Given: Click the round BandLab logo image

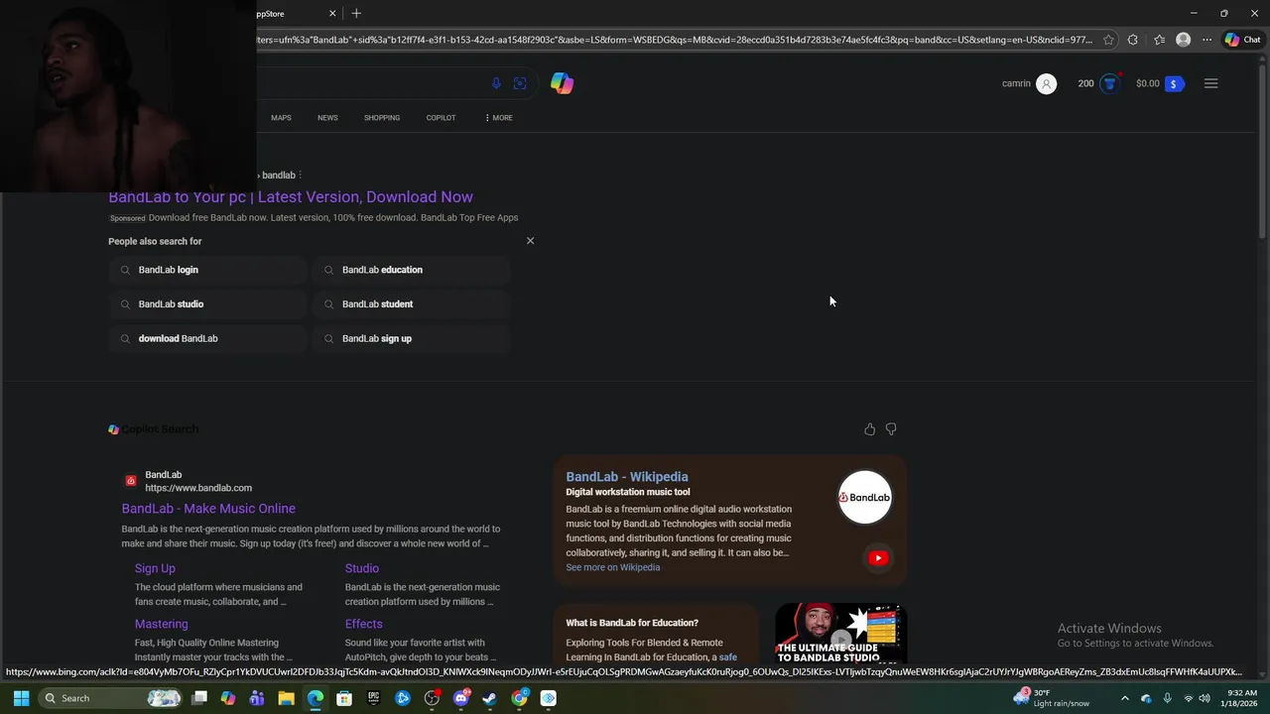Looking at the screenshot, I should coord(865,498).
